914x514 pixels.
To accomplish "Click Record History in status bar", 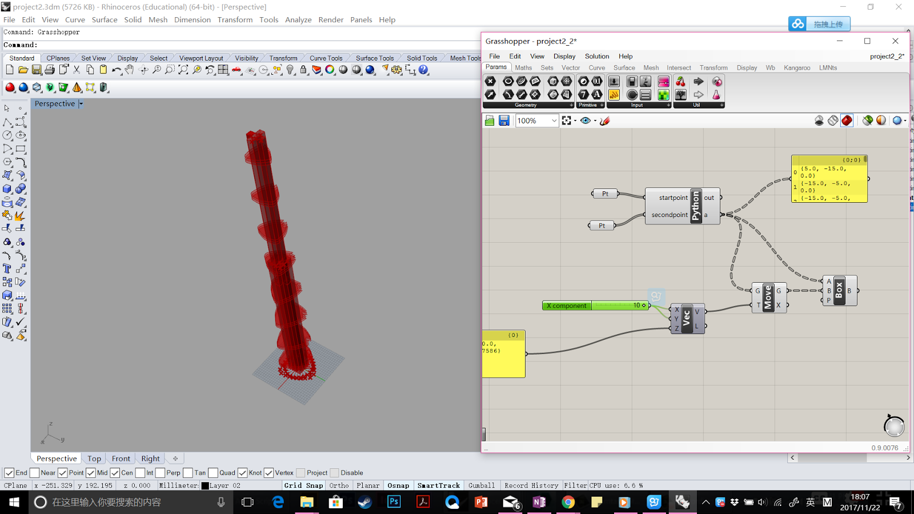I will coord(531,485).
